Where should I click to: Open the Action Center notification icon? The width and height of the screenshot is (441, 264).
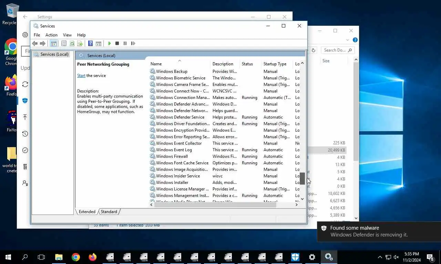pyautogui.click(x=430, y=257)
